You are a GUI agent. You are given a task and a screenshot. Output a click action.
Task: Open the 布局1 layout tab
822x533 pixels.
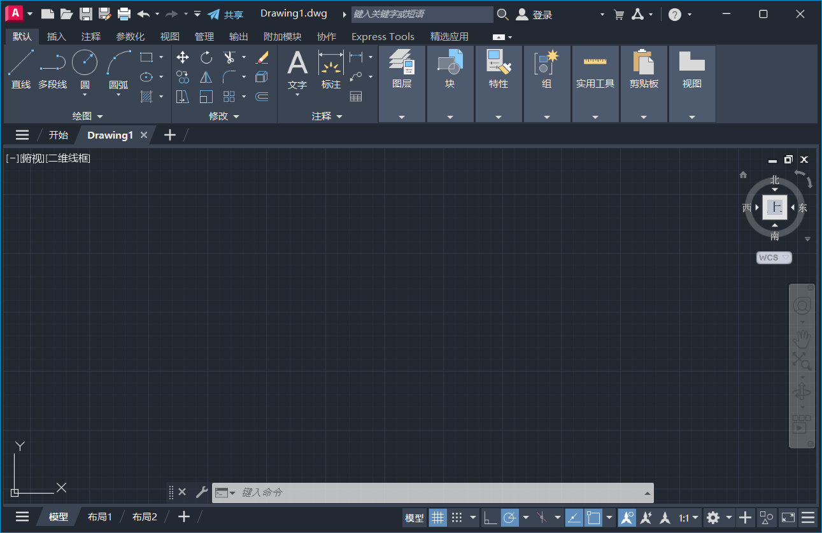point(99,516)
